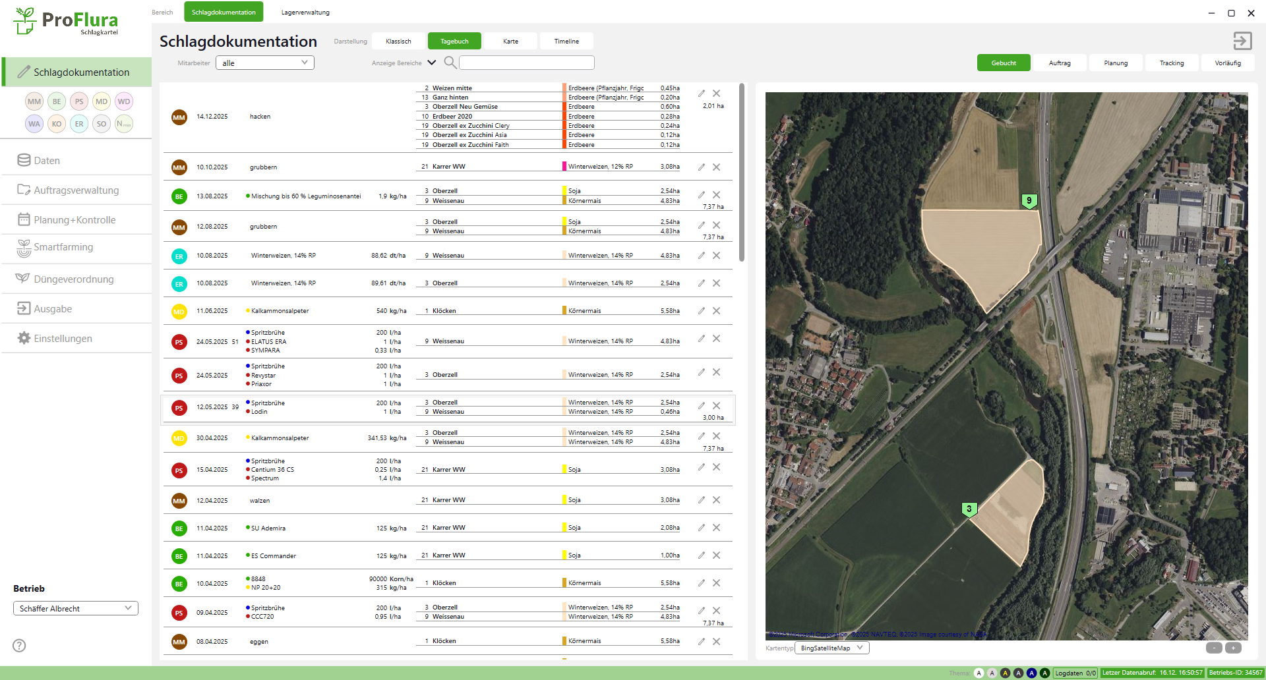Image resolution: width=1266 pixels, height=680 pixels.
Task: Click field marker 3 on the map
Action: (969, 509)
